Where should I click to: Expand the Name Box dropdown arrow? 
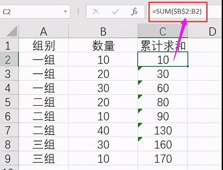click(65, 12)
